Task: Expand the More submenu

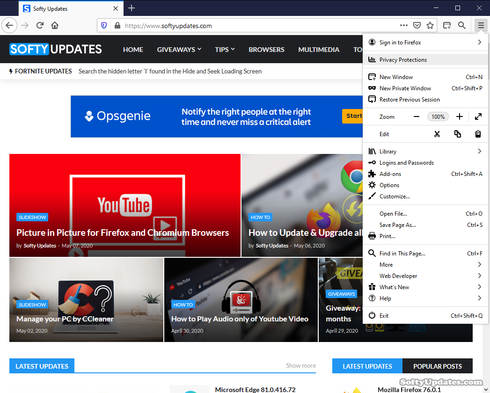Action: tap(425, 265)
